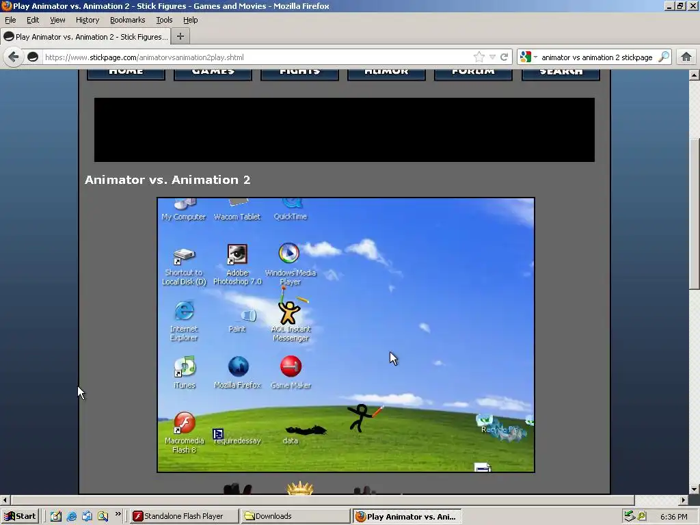The height and width of the screenshot is (525, 700).
Task: Click the QuickTime label in the game
Action: tap(290, 217)
